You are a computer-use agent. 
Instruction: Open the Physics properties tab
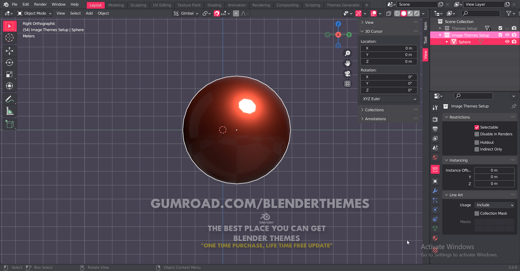pyautogui.click(x=435, y=209)
